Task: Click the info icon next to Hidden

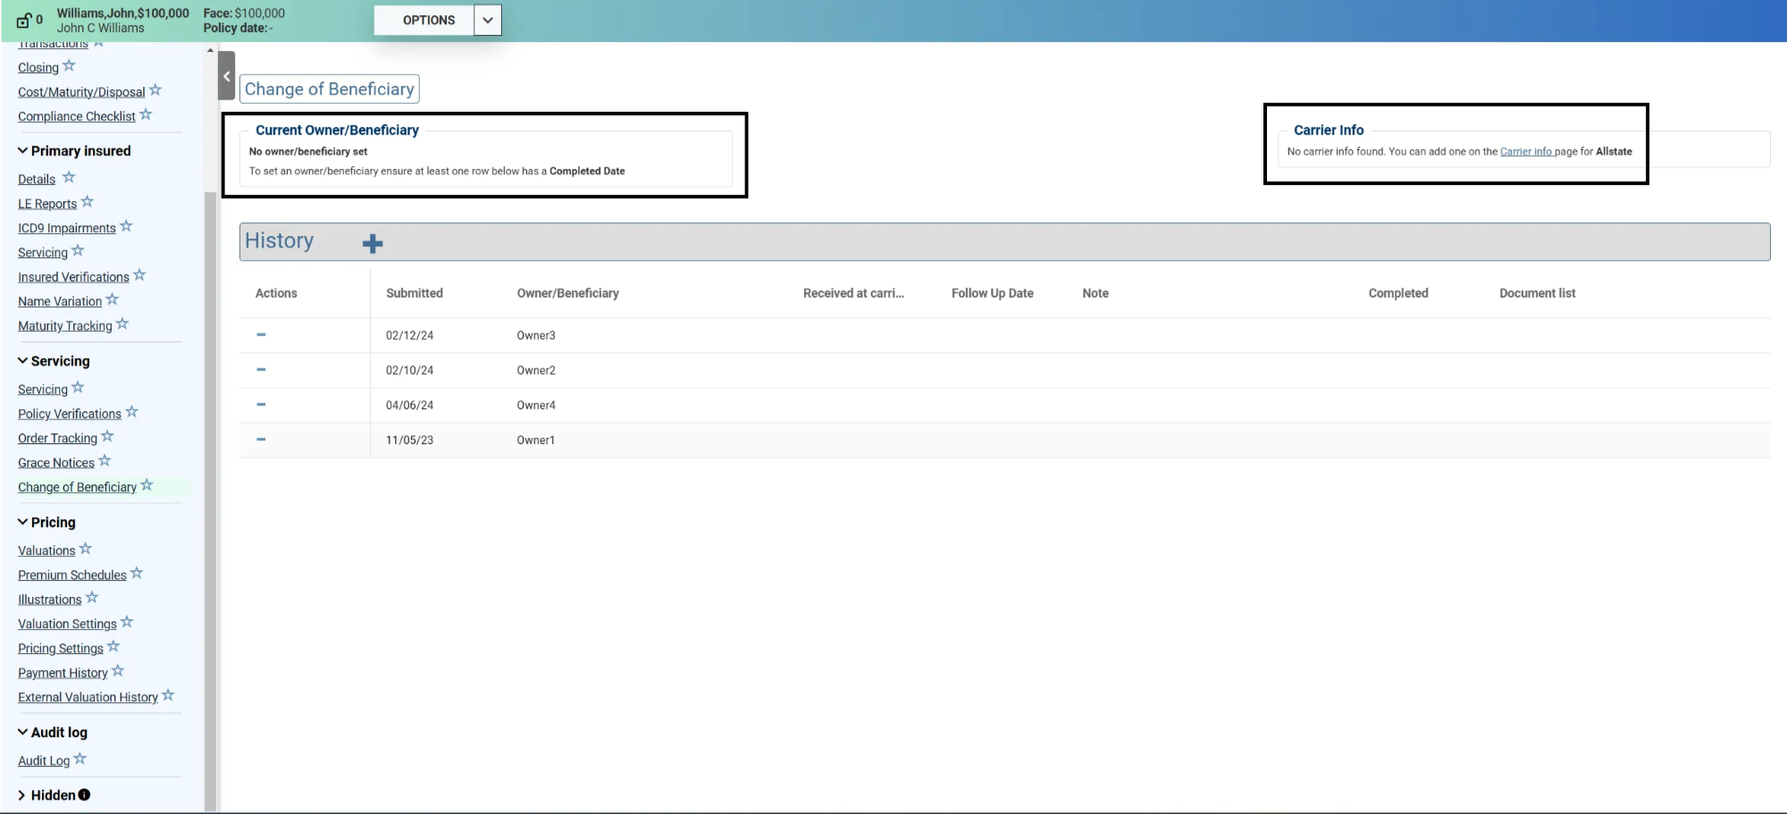Action: (84, 795)
